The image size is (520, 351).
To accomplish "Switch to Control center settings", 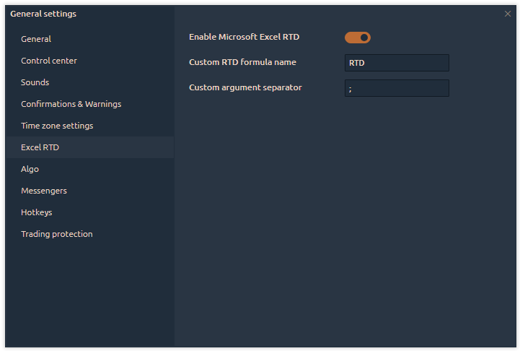I will [x=49, y=61].
